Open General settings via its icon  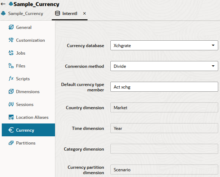pyautogui.click(x=11, y=27)
